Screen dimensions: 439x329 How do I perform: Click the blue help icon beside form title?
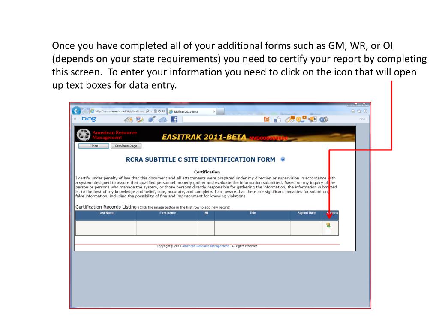click(x=283, y=159)
